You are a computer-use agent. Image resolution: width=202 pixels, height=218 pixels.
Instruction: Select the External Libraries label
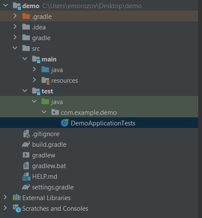coord(47,198)
